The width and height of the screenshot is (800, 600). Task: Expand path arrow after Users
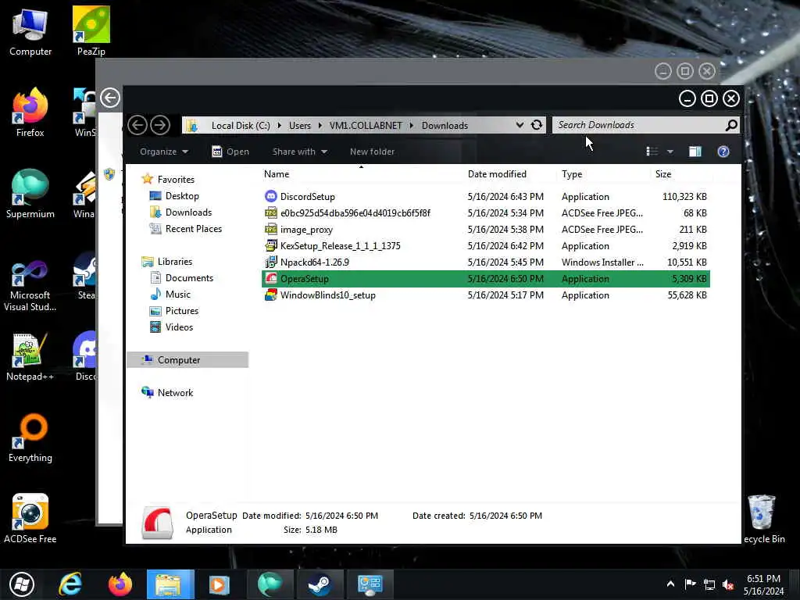(320, 126)
